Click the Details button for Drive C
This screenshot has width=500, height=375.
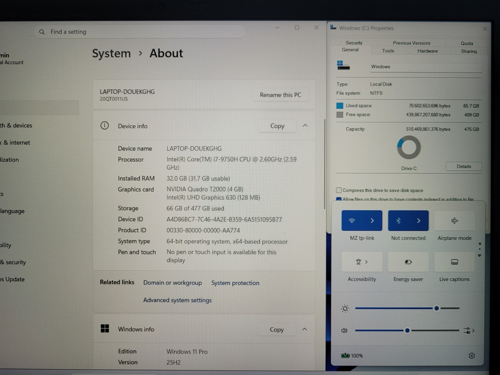click(463, 166)
